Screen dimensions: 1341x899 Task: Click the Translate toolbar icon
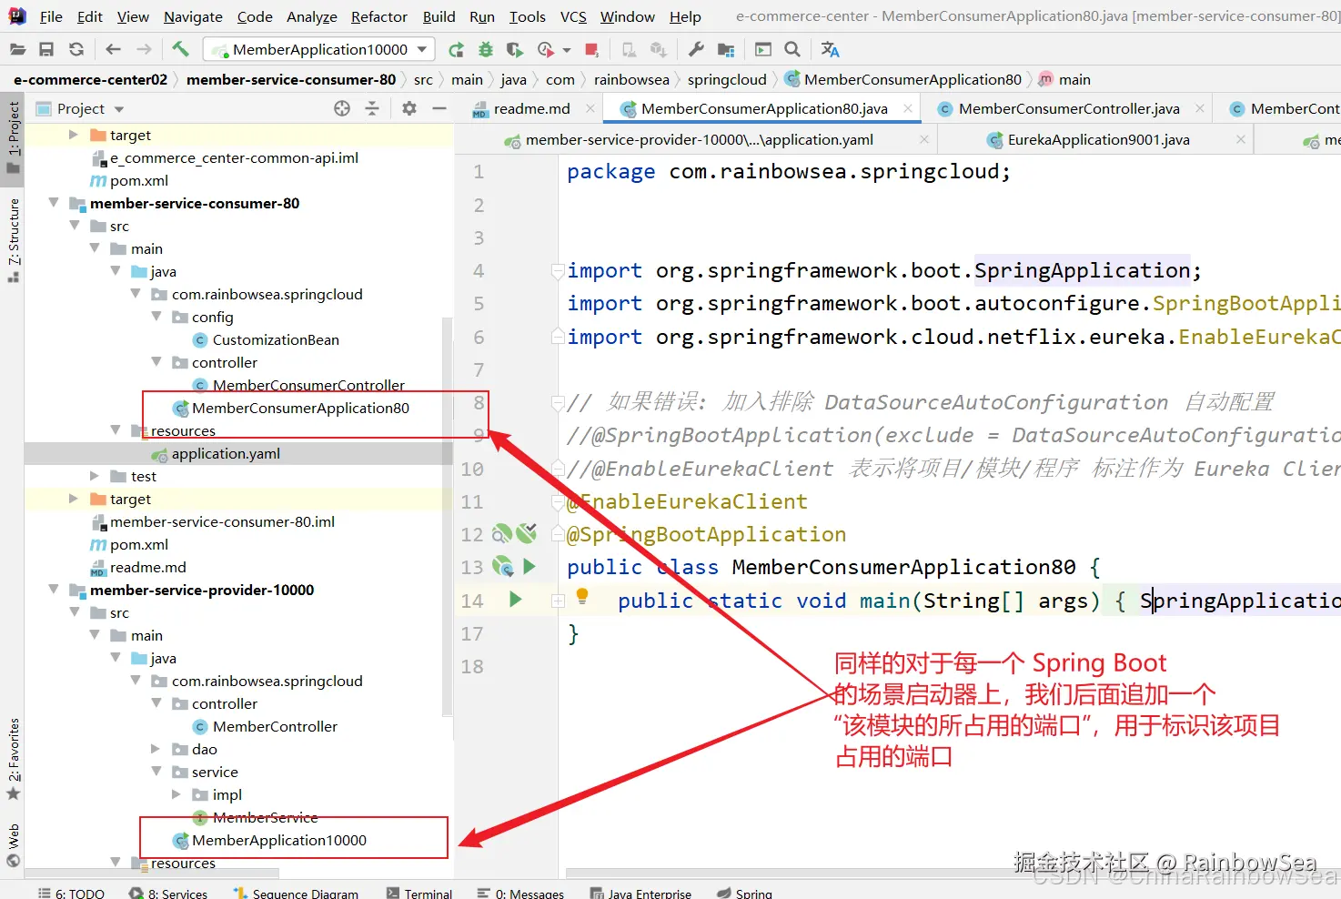tap(830, 49)
